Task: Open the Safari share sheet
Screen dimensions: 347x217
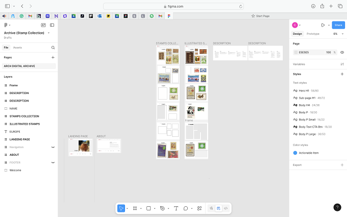Action: (x=322, y=6)
